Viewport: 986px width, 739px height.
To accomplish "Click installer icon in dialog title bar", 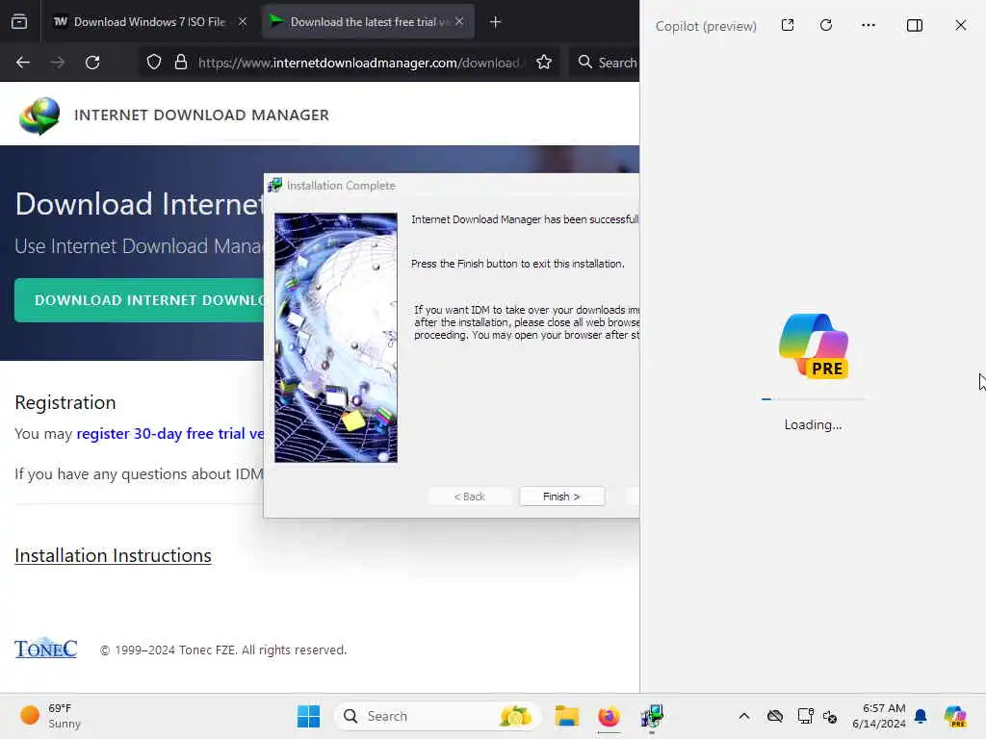I will (274, 186).
